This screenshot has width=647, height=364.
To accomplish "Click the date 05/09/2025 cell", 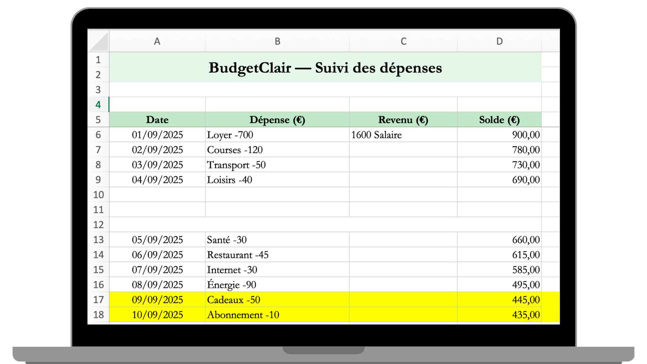I will pyautogui.click(x=157, y=240).
